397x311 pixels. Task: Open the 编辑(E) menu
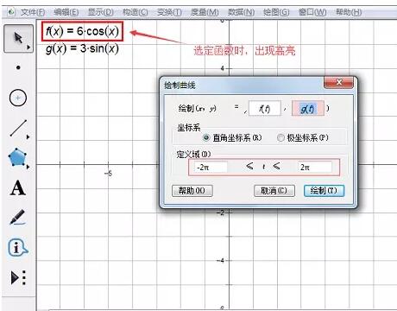(x=66, y=12)
